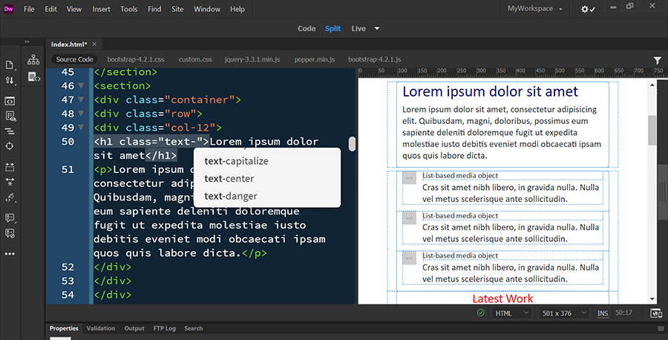Open the Window menu
Viewport: 668px width, 340px height.
click(x=207, y=9)
